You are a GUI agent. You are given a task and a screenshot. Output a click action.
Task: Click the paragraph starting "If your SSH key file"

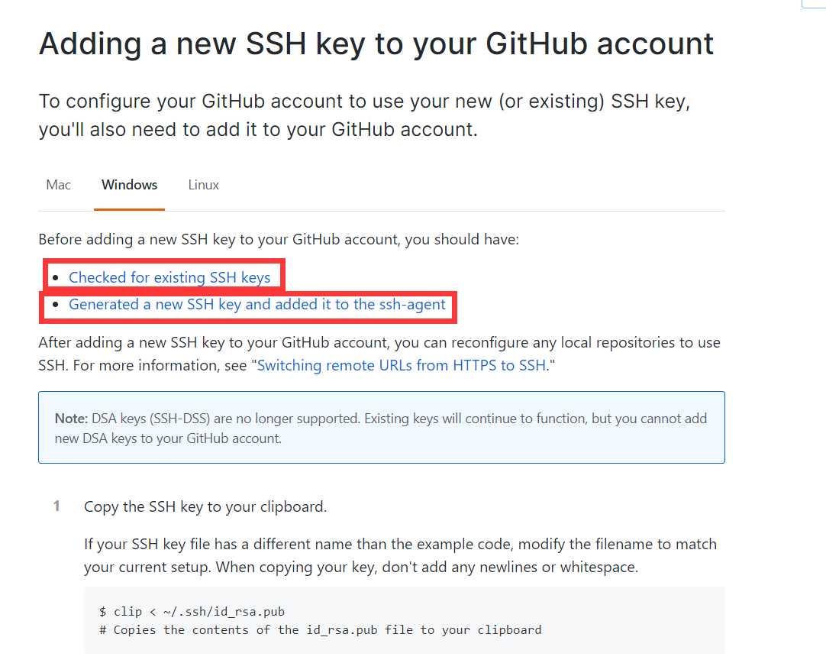click(x=400, y=555)
